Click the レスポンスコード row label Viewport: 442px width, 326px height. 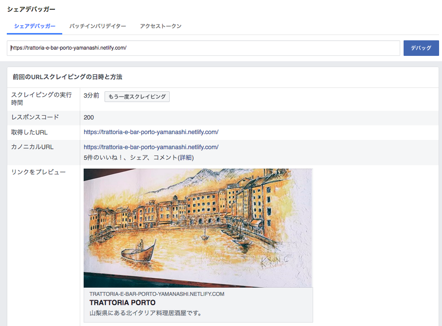pos(35,117)
